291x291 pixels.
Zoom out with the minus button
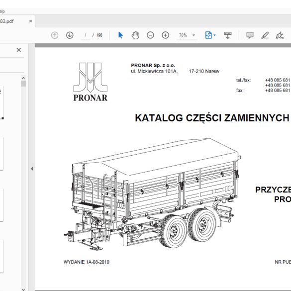[150, 35]
